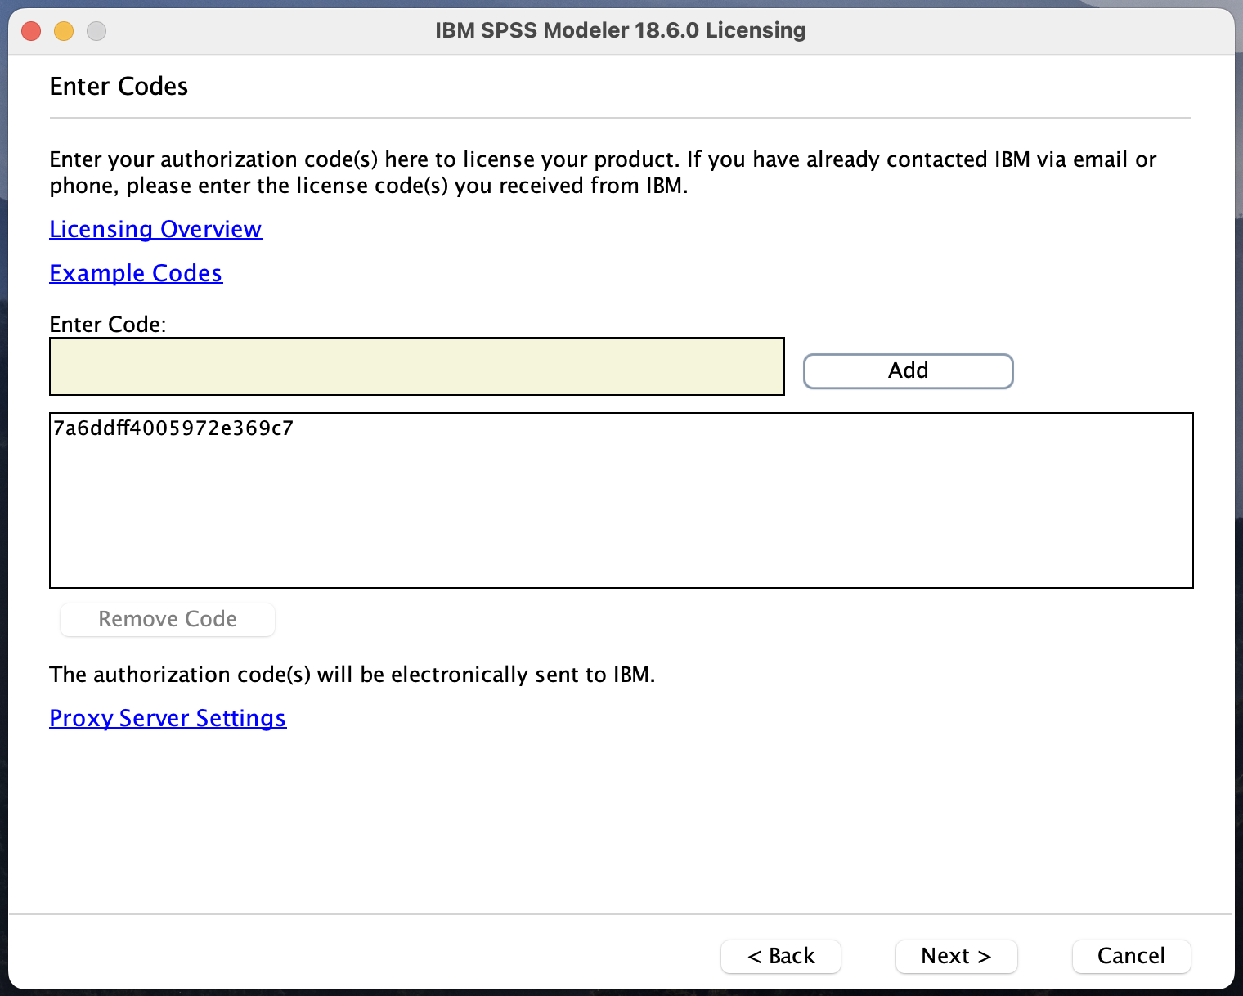Screen dimensions: 1243x996
Task: Minimize the window with yellow button
Action: tap(64, 31)
